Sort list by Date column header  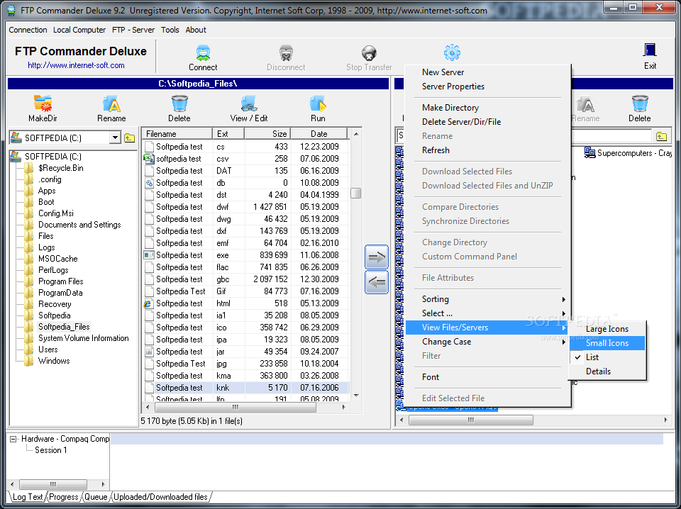click(x=319, y=134)
